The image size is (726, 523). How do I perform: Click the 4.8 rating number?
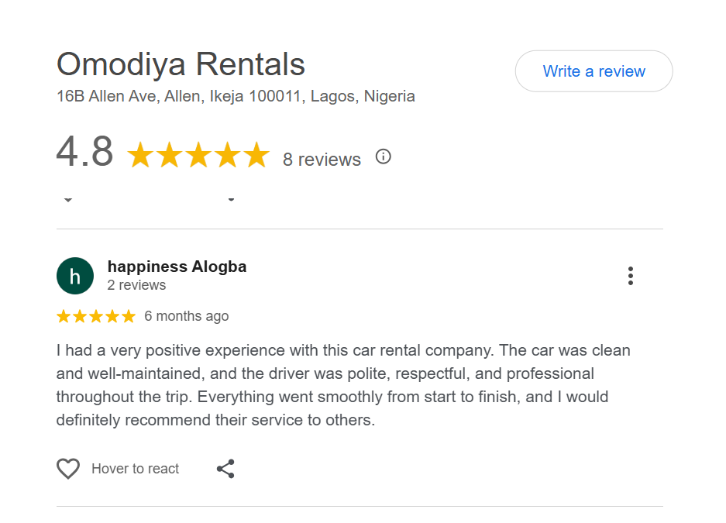[x=84, y=153]
